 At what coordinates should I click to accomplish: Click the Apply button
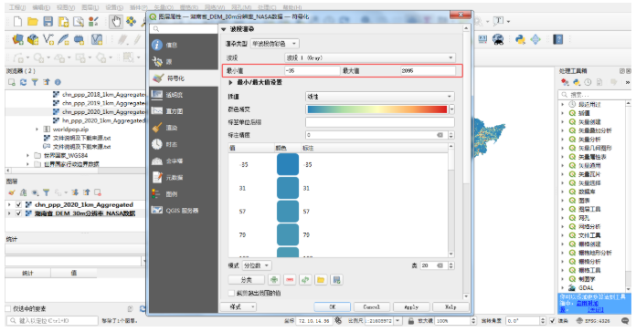pyautogui.click(x=411, y=306)
